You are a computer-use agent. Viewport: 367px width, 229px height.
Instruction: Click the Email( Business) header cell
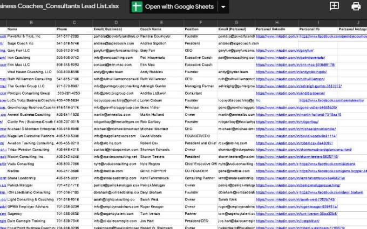[116, 30]
